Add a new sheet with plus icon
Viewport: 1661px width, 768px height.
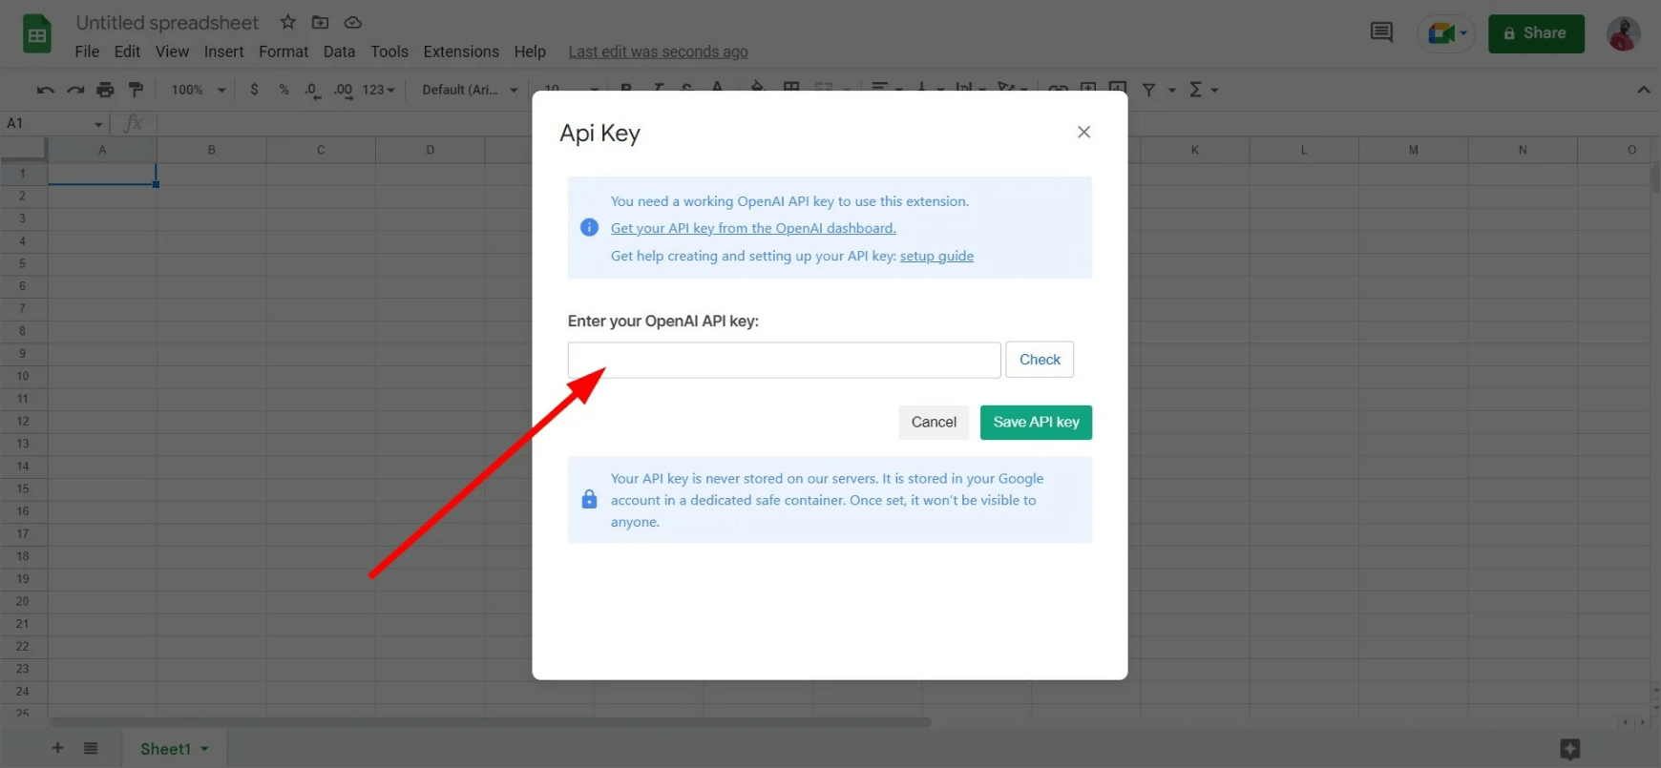point(57,748)
